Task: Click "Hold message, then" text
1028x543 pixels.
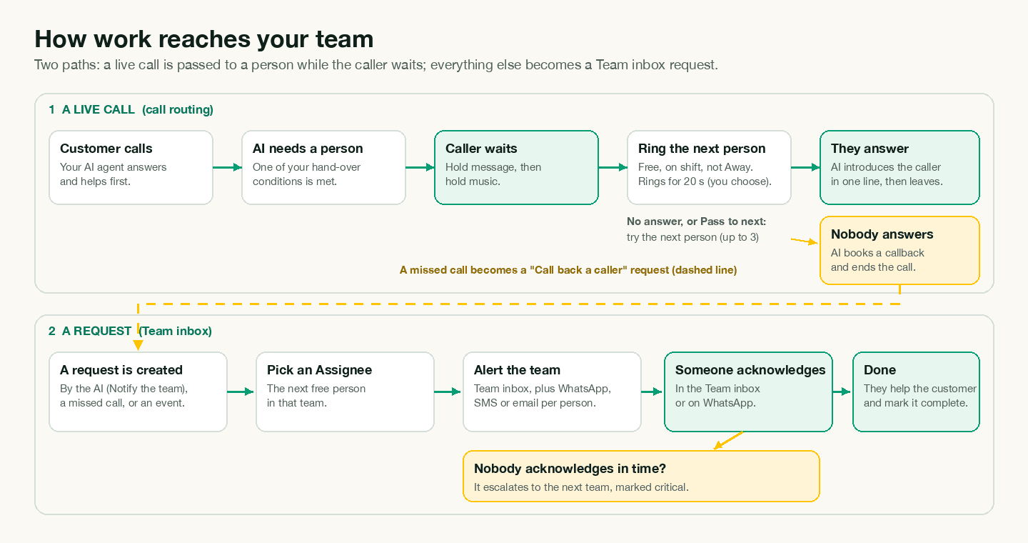Action: [x=493, y=166]
